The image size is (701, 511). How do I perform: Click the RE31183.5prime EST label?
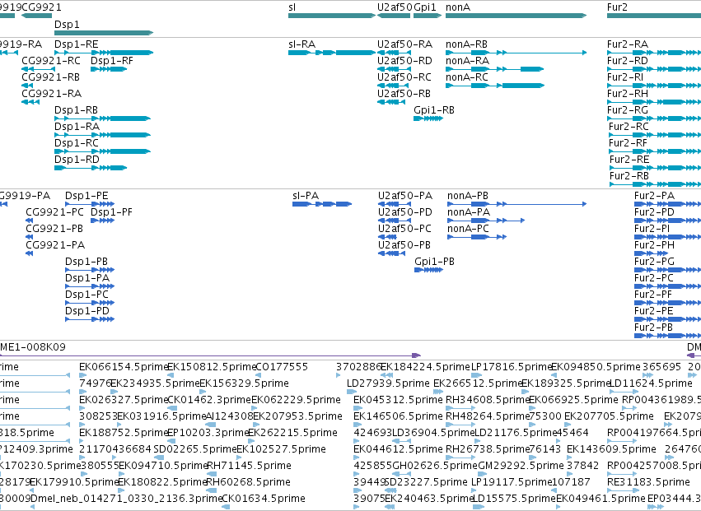coord(648,482)
